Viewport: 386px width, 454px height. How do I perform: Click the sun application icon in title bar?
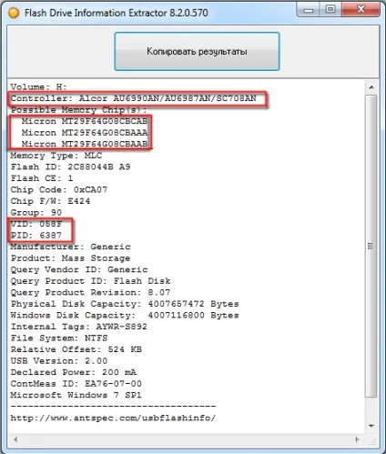[14, 13]
